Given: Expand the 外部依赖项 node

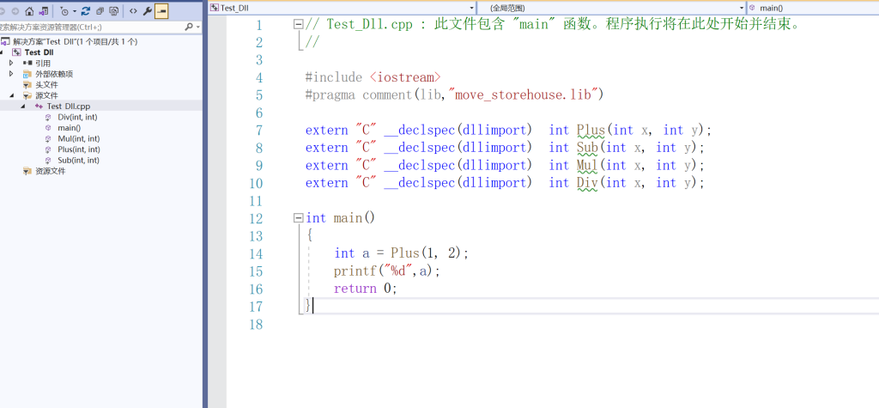Looking at the screenshot, I should click(x=11, y=74).
